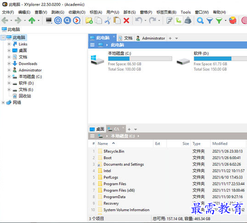Click the Cut scissors icon
The width and height of the screenshot is (247, 223).
click(x=108, y=20)
